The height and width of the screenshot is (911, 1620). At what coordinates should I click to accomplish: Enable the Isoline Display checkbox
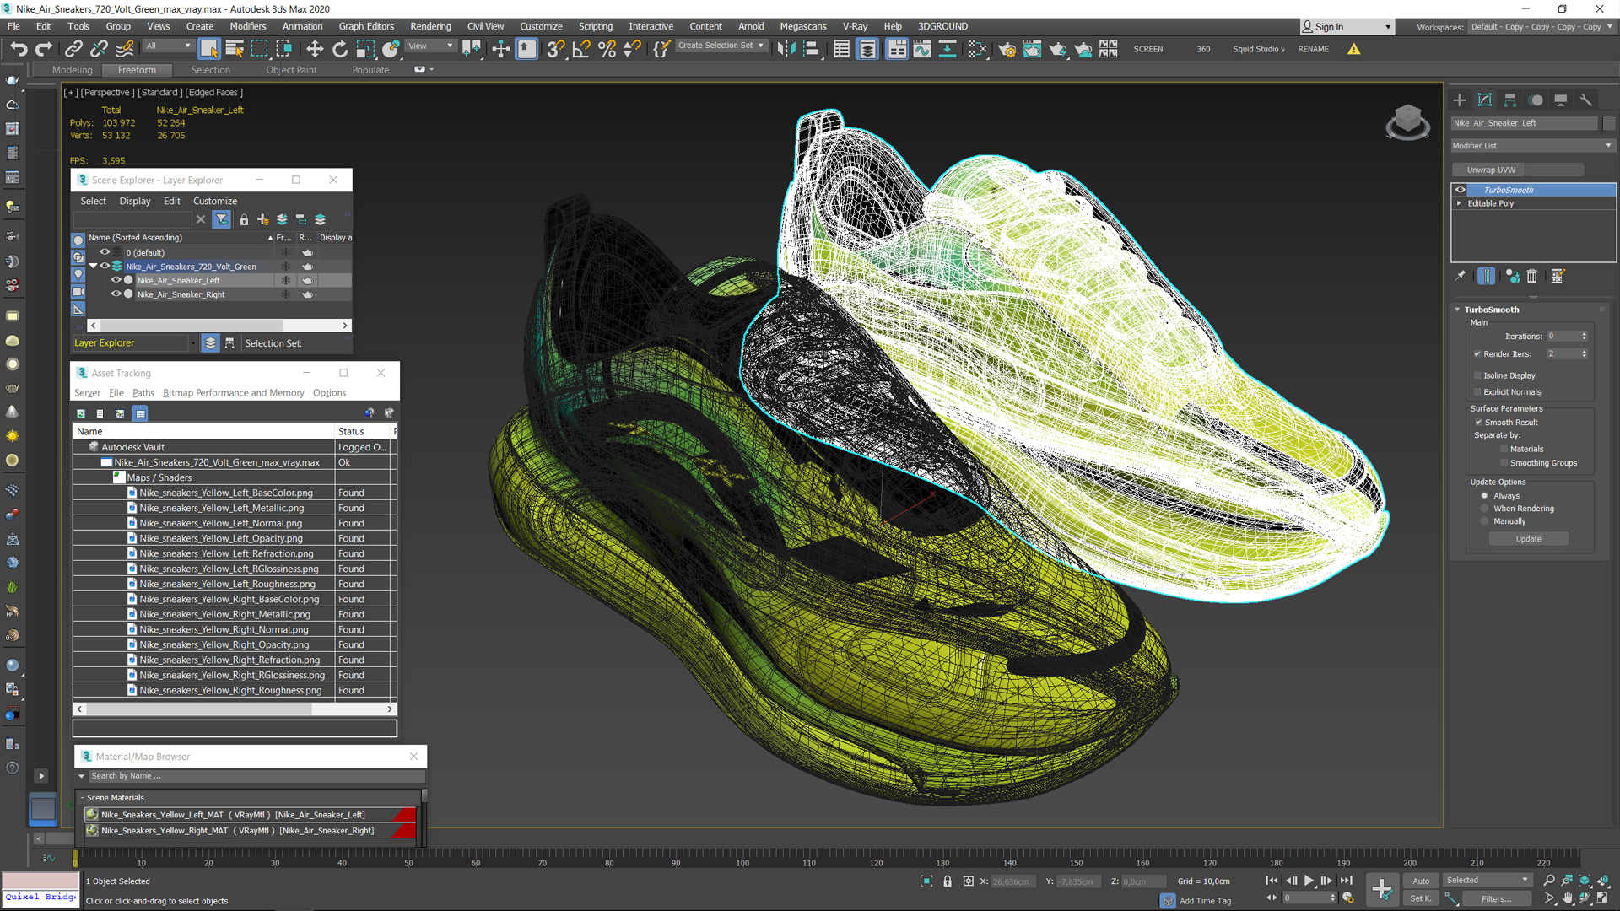(x=1477, y=375)
